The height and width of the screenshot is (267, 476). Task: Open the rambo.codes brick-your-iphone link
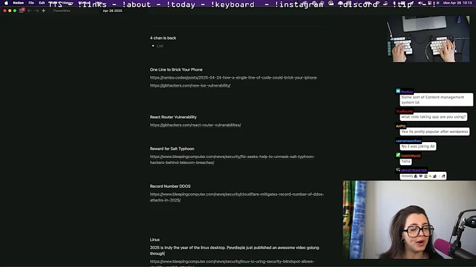pos(233,77)
